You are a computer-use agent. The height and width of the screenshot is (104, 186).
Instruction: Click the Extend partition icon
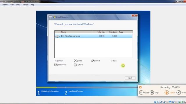pyautogui.click(x=76, y=65)
